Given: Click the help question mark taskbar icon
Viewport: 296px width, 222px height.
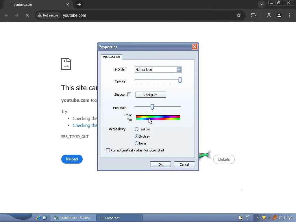Looking at the screenshot, I should [241, 218].
